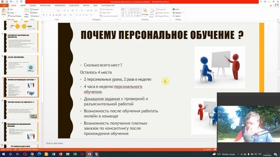Screen dimensions: 280x157
Task: Click the Undo arrow in Quick Access Toolbar
Action: tap(11, 2)
